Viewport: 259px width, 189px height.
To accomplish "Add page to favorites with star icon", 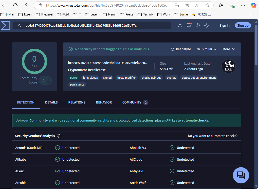I will click(207, 5).
